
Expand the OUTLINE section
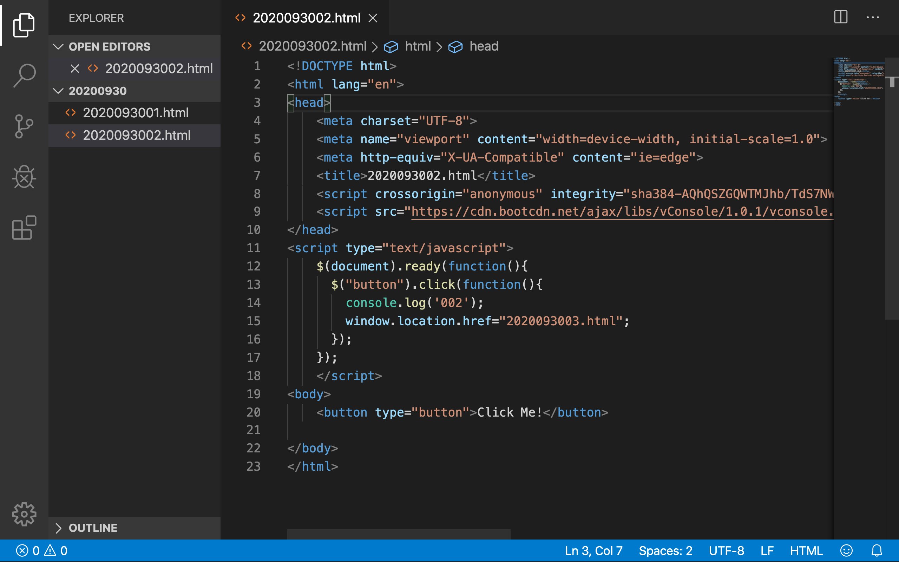[x=93, y=528]
